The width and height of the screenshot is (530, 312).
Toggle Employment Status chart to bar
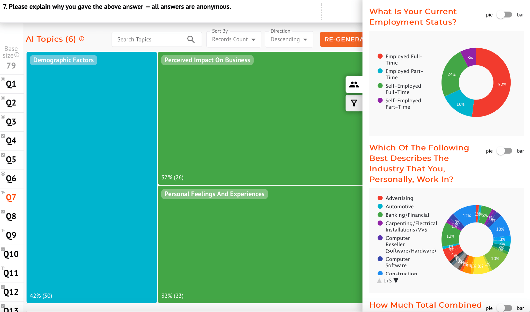504,15
